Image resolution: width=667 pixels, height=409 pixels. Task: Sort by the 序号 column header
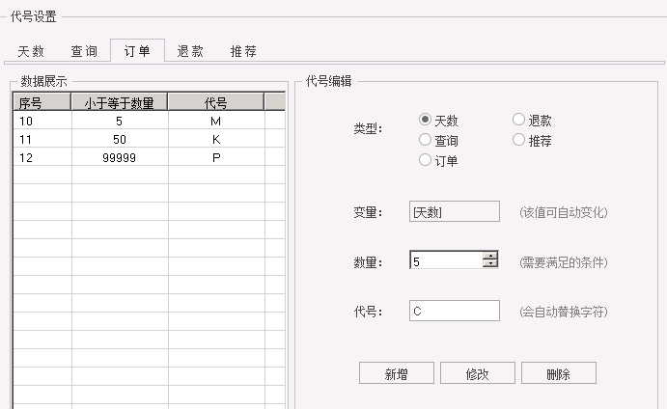pyautogui.click(x=42, y=102)
